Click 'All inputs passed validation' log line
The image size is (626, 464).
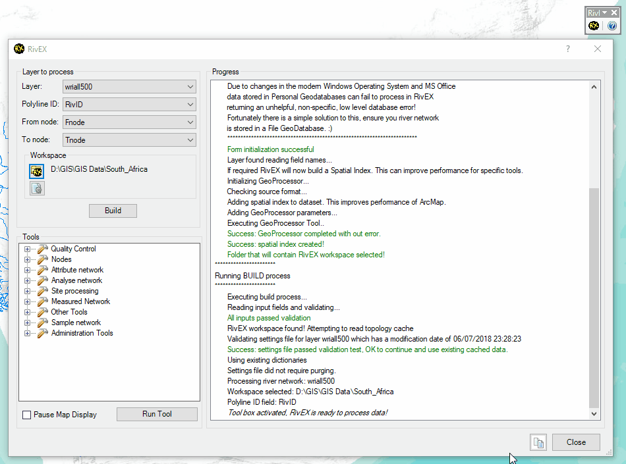[269, 318]
